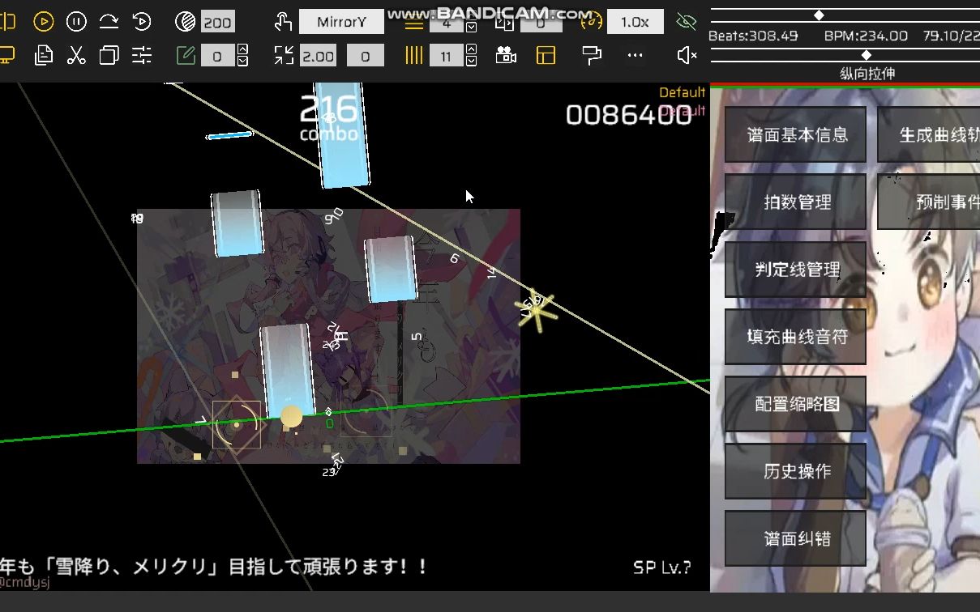980x612 pixels.
Task: Click the pause button in toolbar
Action: (76, 22)
